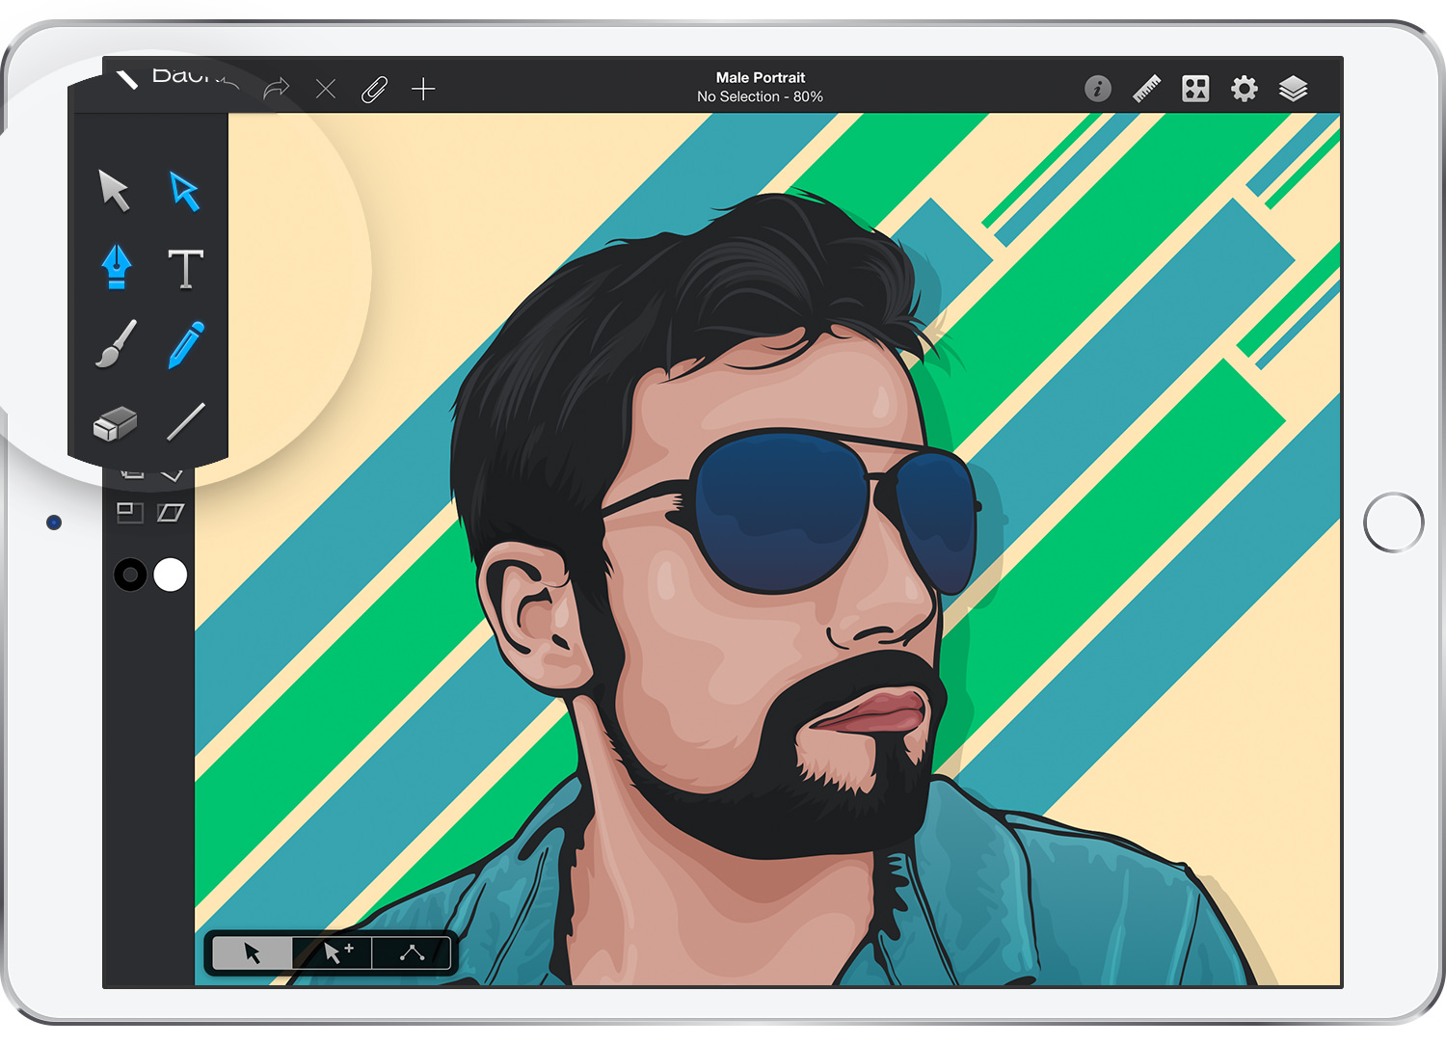Select the Line tool
The height and width of the screenshot is (1045, 1446).
click(x=185, y=422)
